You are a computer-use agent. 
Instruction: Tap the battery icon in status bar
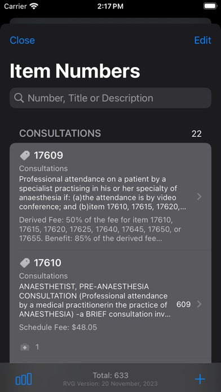(x=210, y=6)
